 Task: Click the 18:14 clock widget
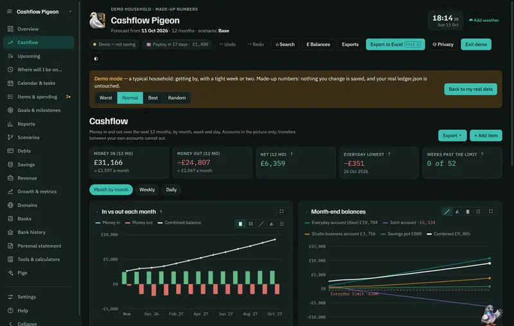tap(445, 21)
